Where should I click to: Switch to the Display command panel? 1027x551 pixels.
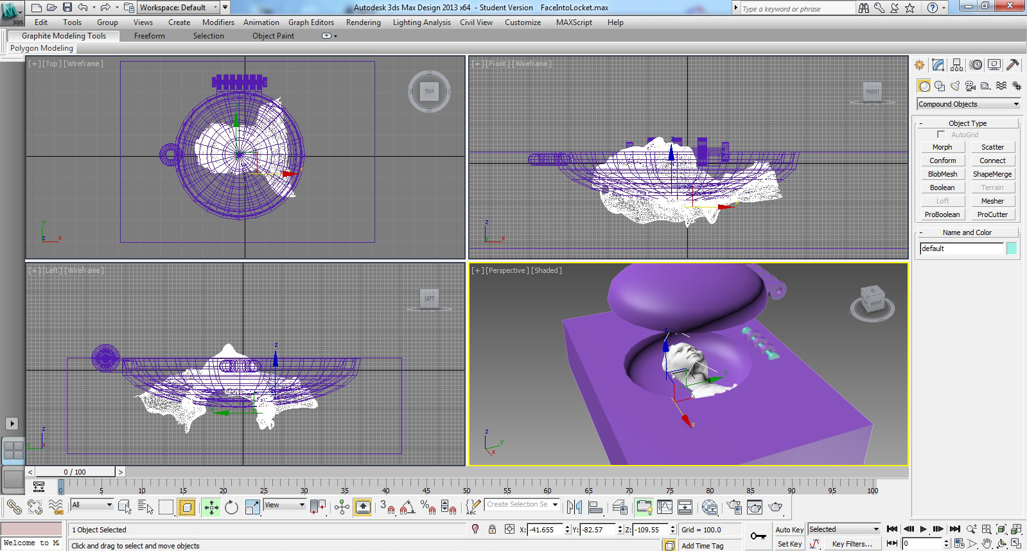[994, 65]
